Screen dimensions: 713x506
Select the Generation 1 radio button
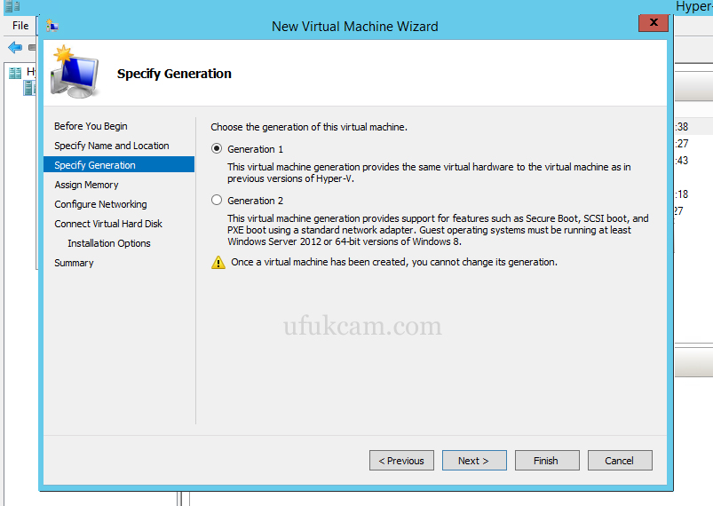(217, 148)
